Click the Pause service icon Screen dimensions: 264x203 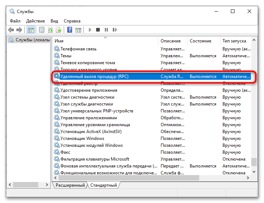click(x=106, y=30)
